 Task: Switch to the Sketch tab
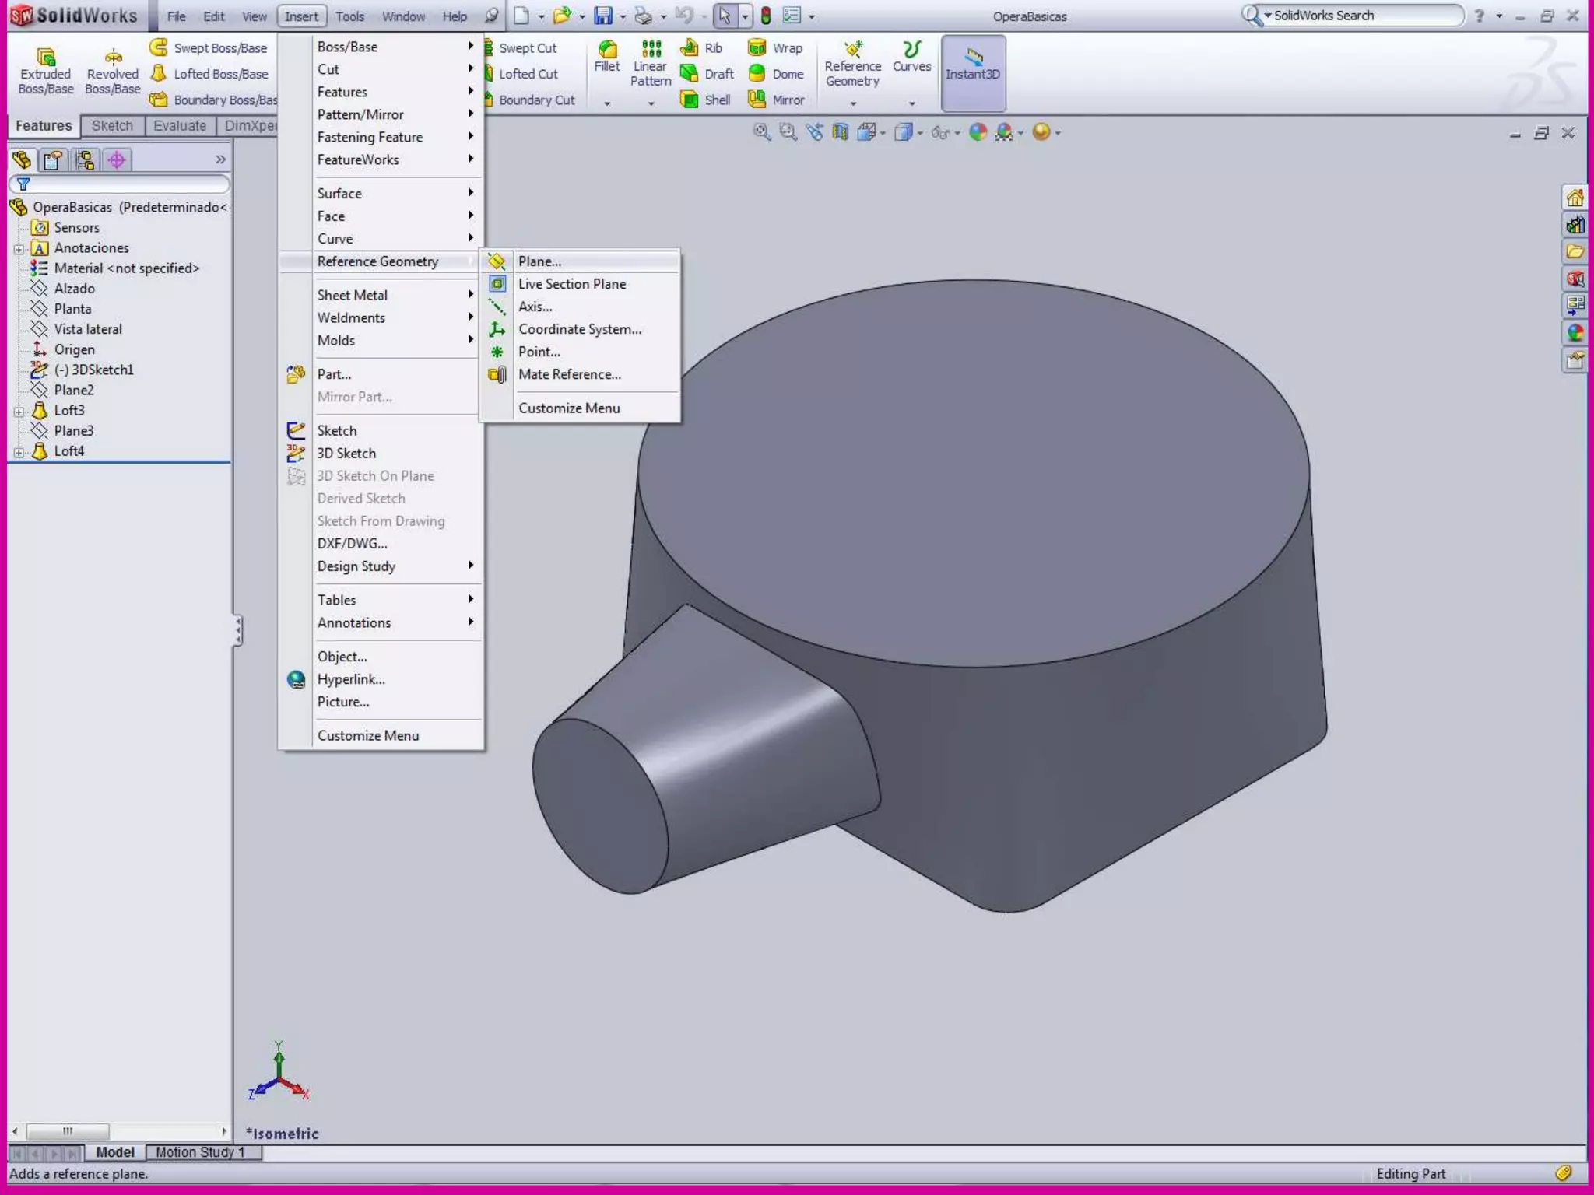tap(112, 126)
